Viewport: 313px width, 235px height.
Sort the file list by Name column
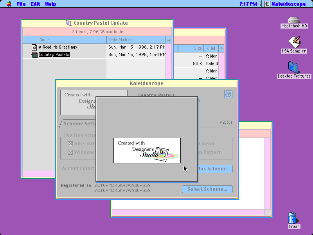click(65, 40)
